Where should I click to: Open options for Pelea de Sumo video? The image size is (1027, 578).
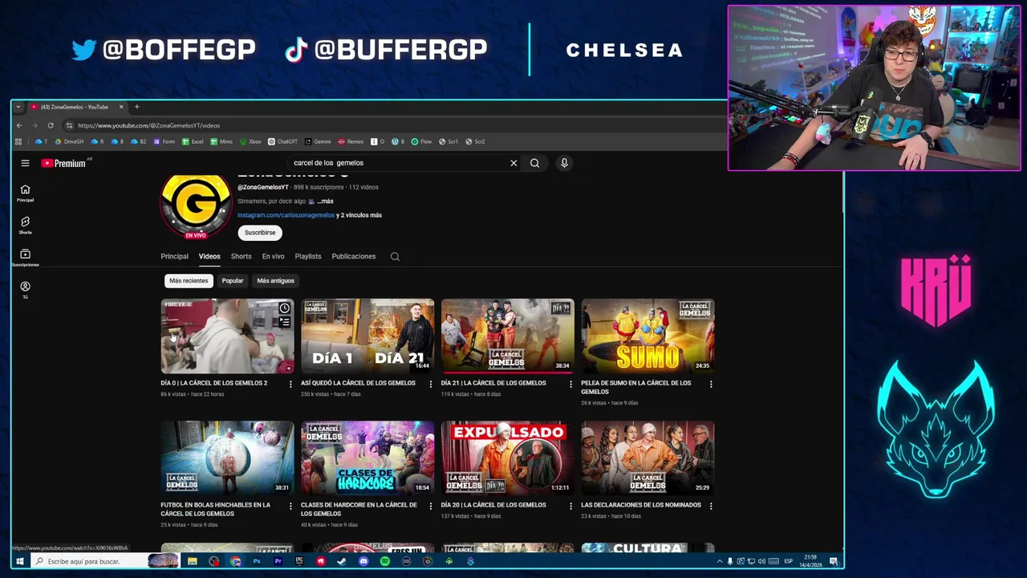[711, 385]
